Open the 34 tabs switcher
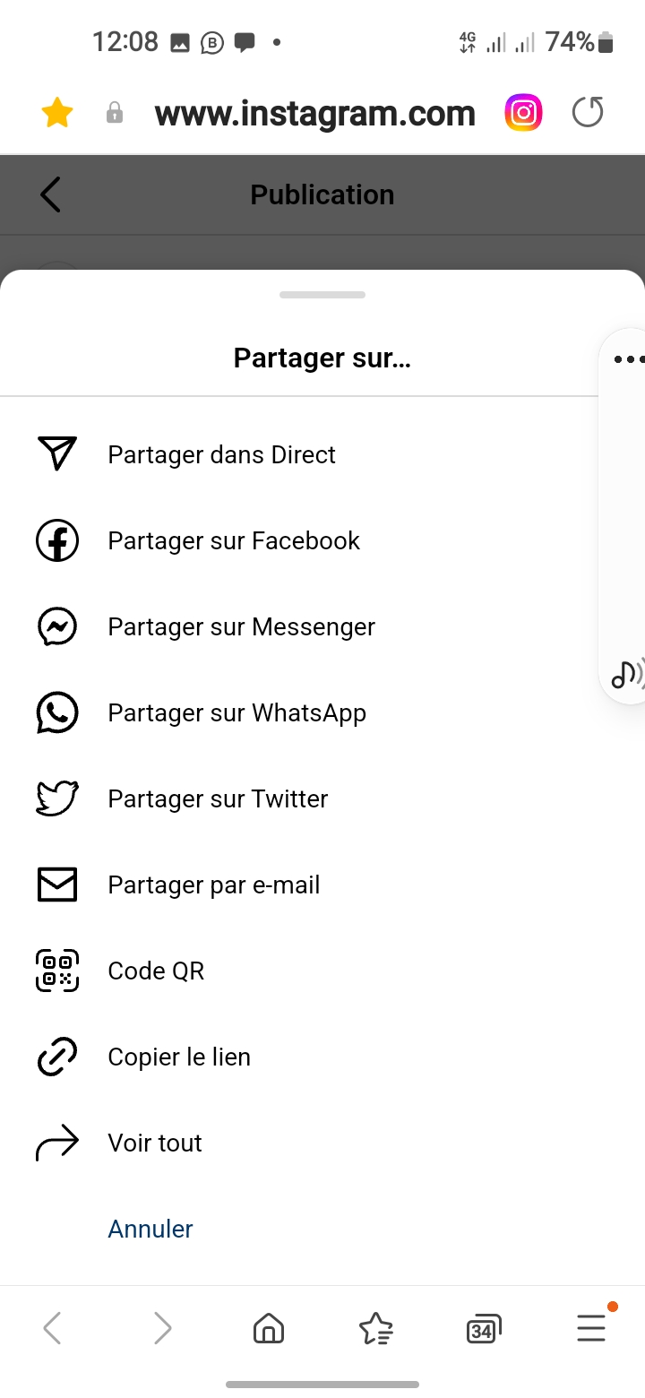The height and width of the screenshot is (1398, 645). (483, 1328)
